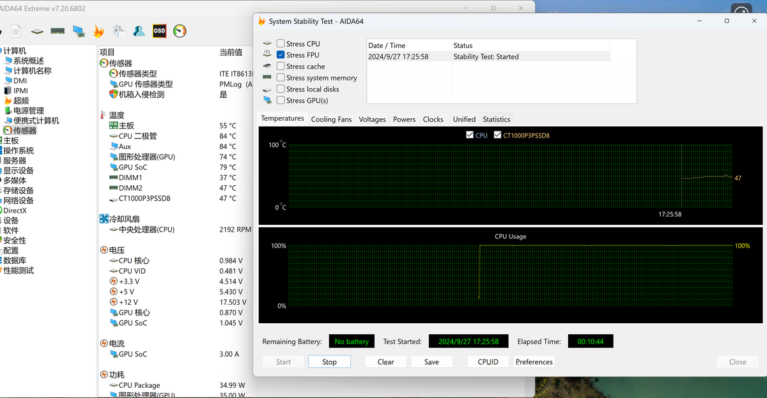
Task: Switch to the Temperatures tab
Action: 283,119
